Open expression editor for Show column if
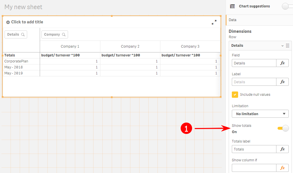 click(x=282, y=168)
